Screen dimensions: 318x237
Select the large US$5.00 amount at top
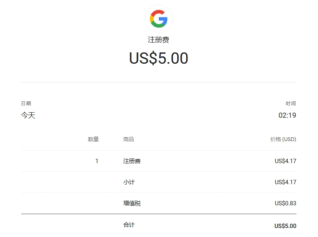point(158,59)
